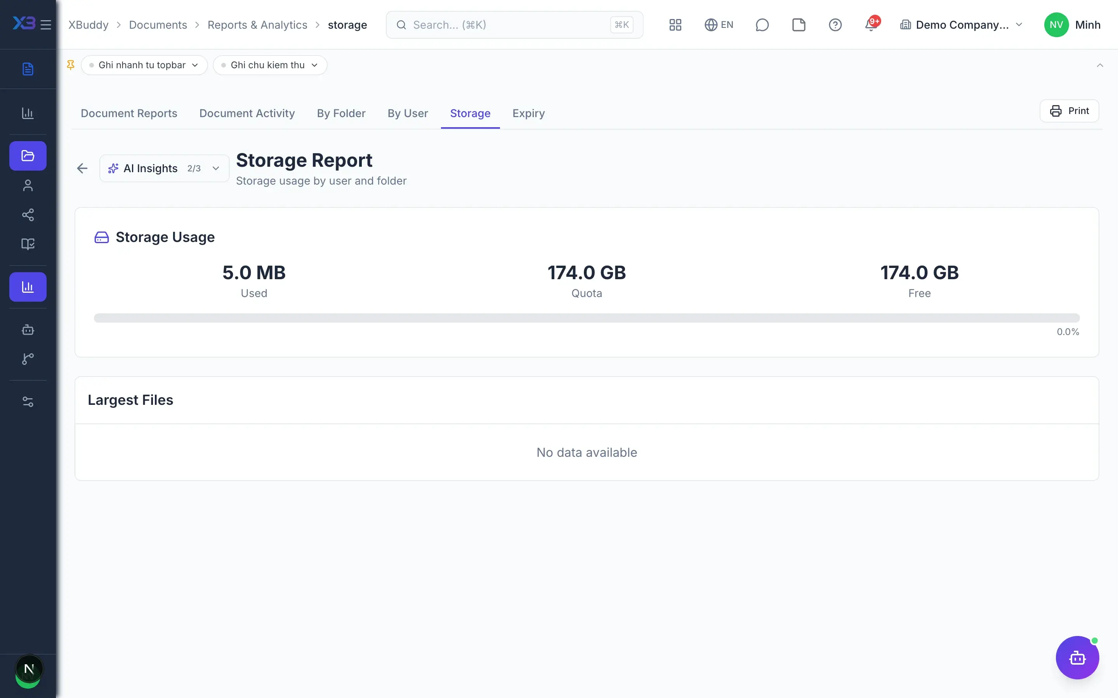Click the Print button
This screenshot has width=1118, height=698.
tap(1069, 111)
